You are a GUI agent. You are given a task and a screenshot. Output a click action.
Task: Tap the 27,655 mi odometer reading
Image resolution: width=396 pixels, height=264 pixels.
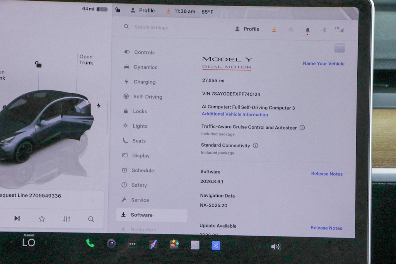click(x=213, y=80)
